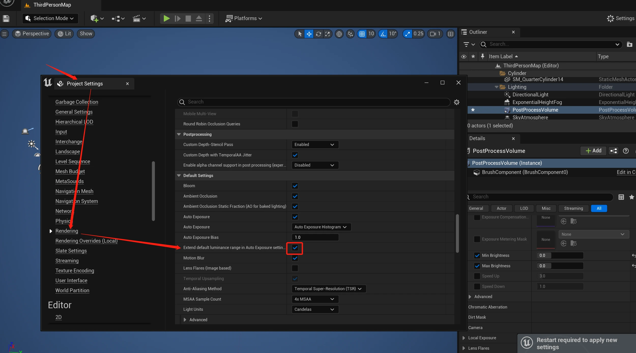The width and height of the screenshot is (636, 353).
Task: Click blueprint/add script icon beside Add
Action: pos(614,151)
